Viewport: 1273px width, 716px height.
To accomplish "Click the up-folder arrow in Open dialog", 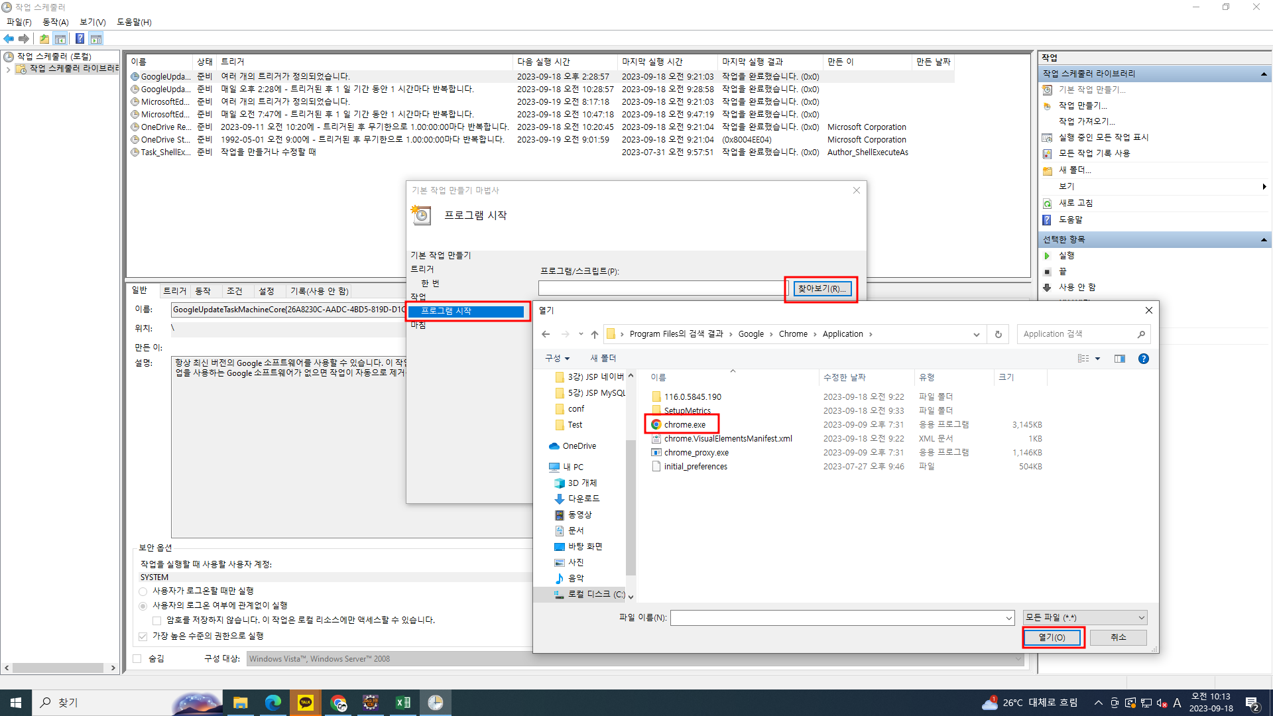I will tap(595, 334).
